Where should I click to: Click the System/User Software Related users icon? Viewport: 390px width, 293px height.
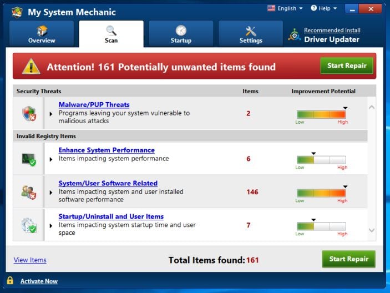(29, 192)
